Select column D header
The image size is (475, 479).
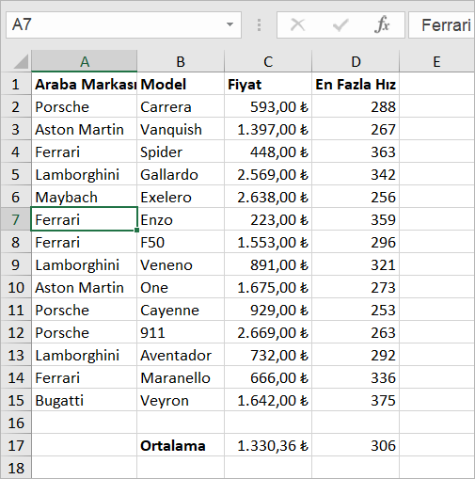[356, 61]
